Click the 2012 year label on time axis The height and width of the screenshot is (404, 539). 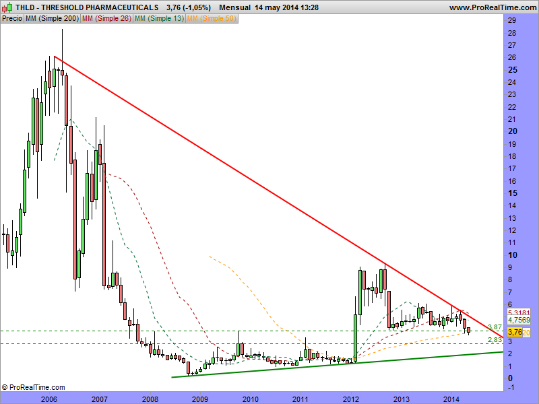(x=351, y=399)
